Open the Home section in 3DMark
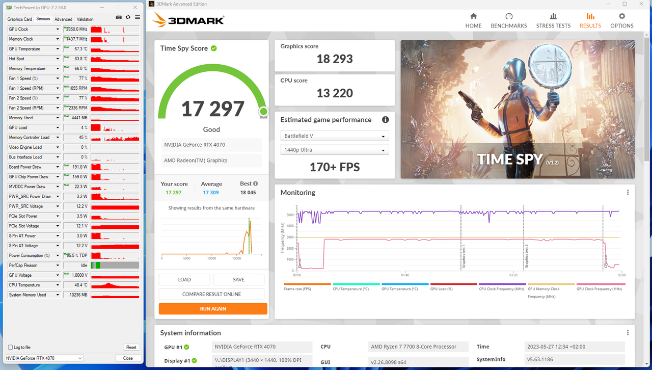 pyautogui.click(x=473, y=20)
